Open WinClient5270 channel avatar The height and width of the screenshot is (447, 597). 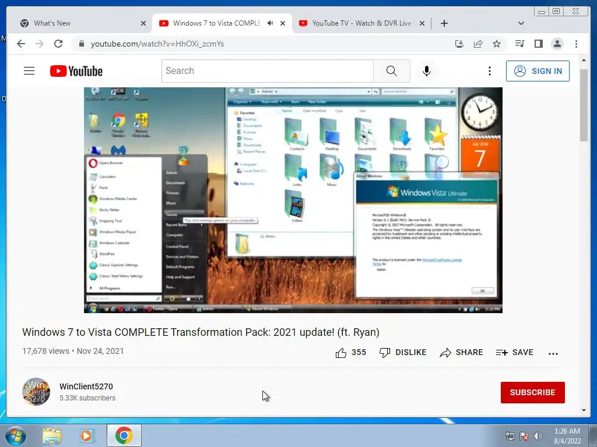(36, 392)
